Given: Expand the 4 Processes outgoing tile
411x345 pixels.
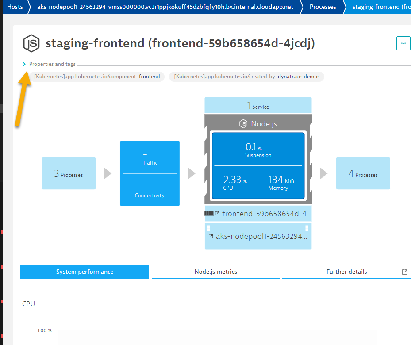Looking at the screenshot, I should click(x=363, y=173).
